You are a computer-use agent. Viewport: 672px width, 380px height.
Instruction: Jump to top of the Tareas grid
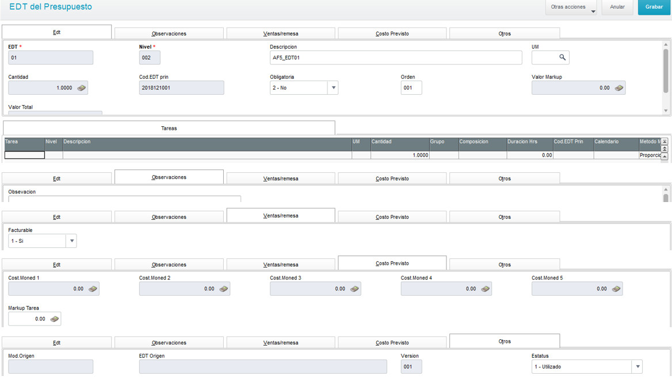point(665,141)
